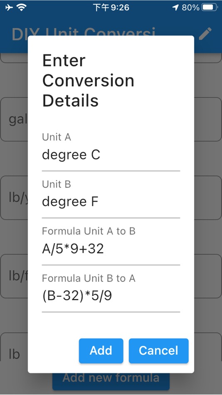Image resolution: width=222 pixels, height=395 pixels.
Task: Tap the Enter Conversion Details dialog title
Action: (x=88, y=81)
